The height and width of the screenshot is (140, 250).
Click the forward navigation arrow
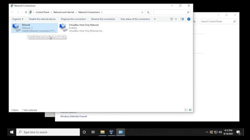tap(18, 12)
